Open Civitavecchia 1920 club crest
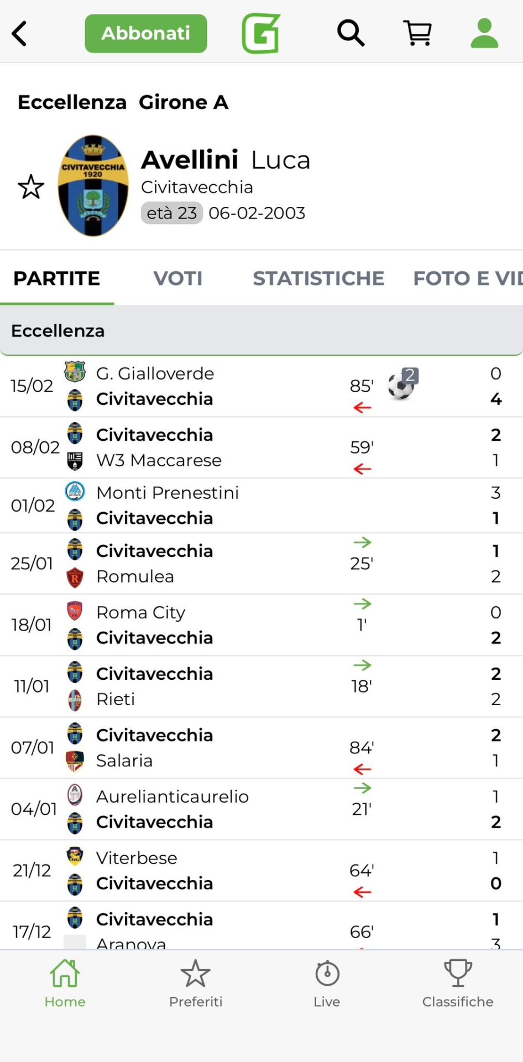Image resolution: width=523 pixels, height=1062 pixels. (x=93, y=186)
